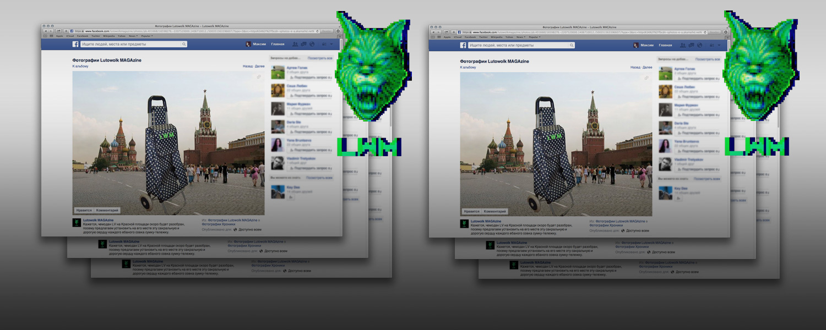Click Safari back arrow in left front window

tap(46, 31)
